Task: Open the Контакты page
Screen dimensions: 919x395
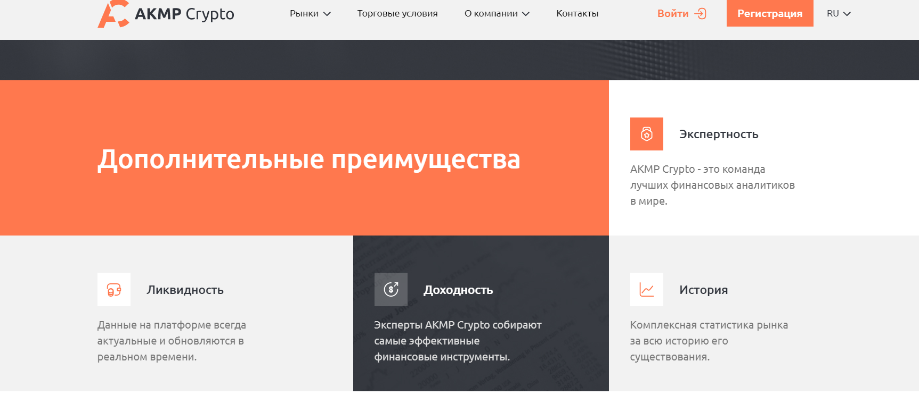Action: pyautogui.click(x=578, y=13)
